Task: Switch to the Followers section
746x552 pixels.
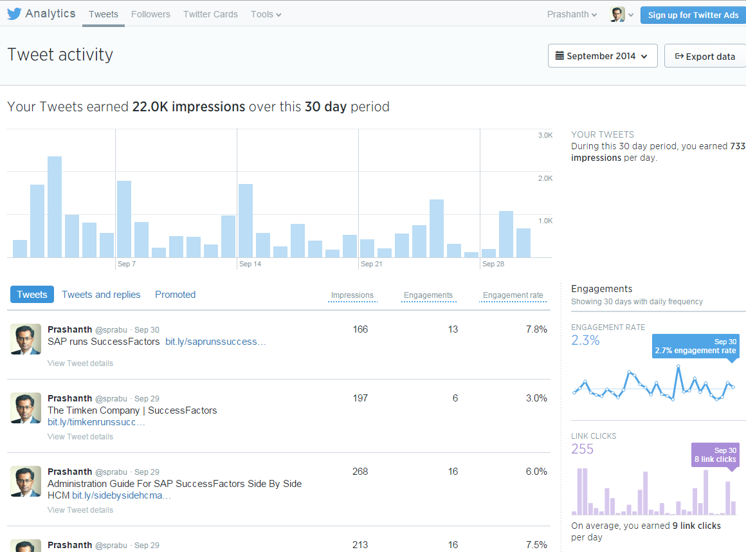Action: (x=150, y=14)
